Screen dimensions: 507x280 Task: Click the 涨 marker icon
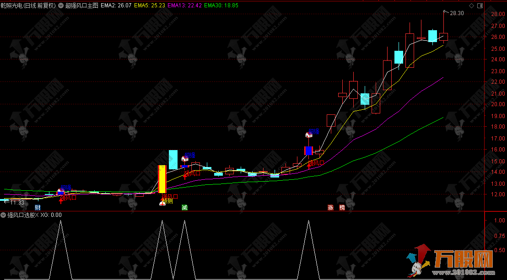point(330,208)
